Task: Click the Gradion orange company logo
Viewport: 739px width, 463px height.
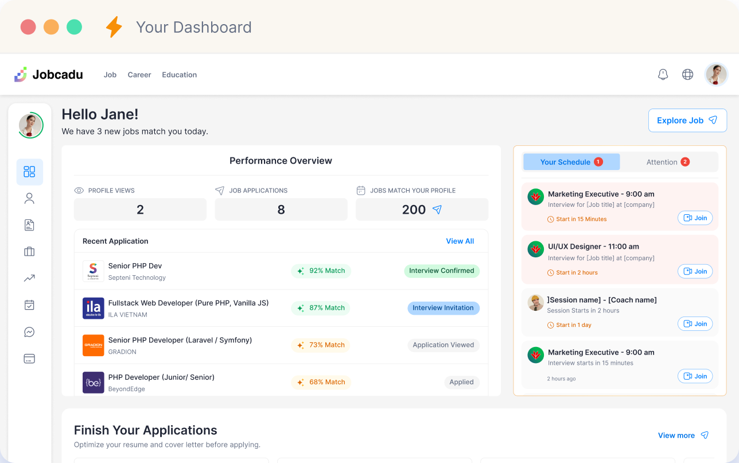Action: tap(94, 345)
